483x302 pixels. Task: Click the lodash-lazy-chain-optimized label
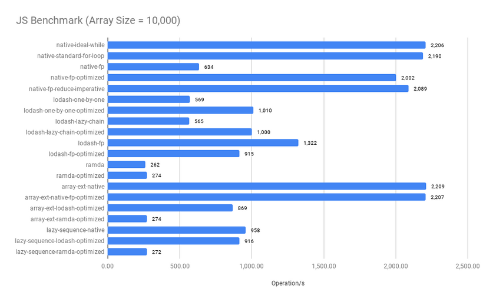65,132
